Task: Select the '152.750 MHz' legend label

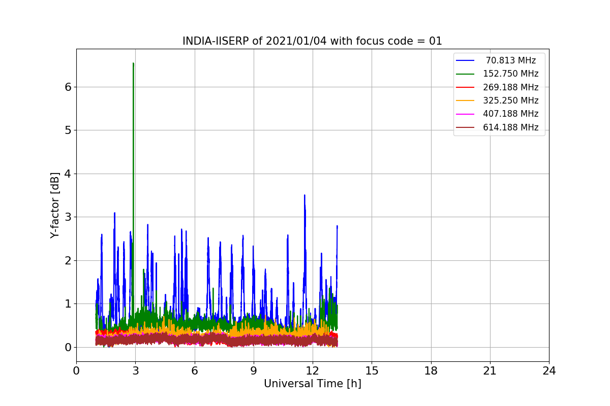Action: pyautogui.click(x=511, y=74)
